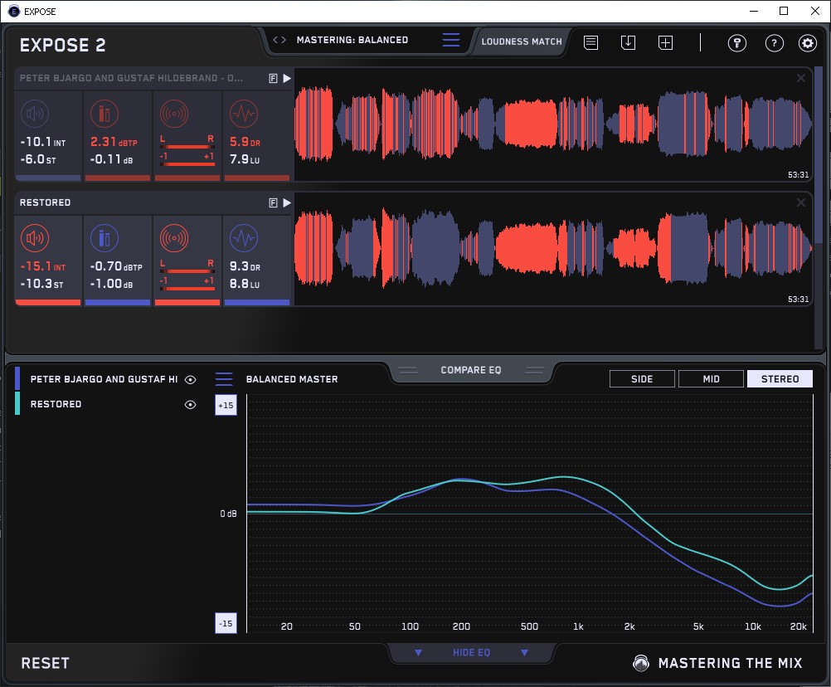Click the preset previous/next arrows icon
The image size is (831, 687).
(279, 40)
